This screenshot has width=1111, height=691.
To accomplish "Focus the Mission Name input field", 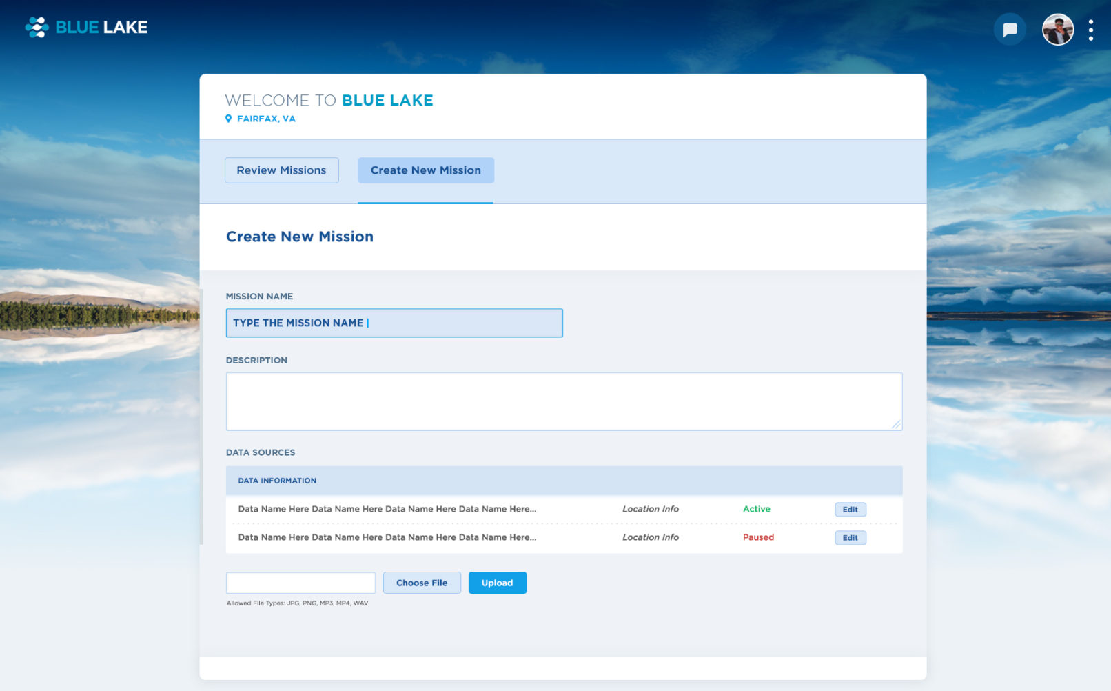I will (x=394, y=323).
